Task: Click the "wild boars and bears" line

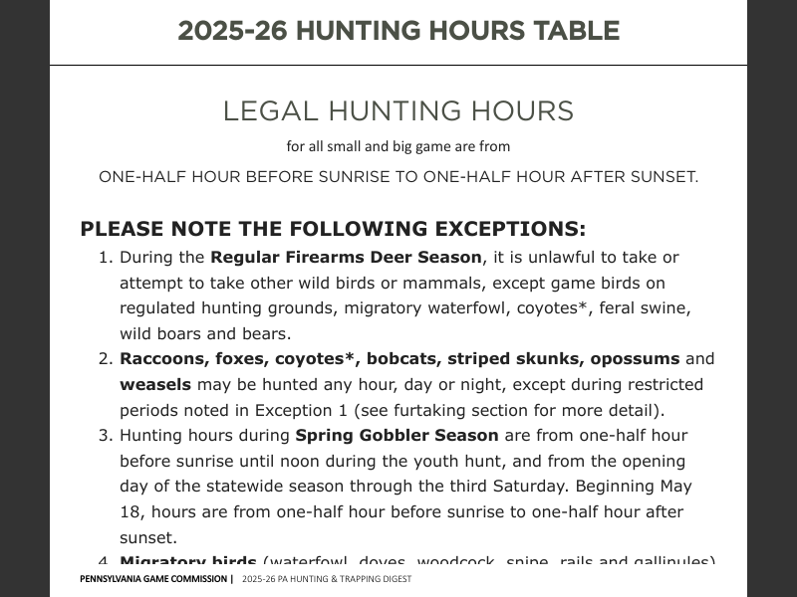Action: click(x=205, y=333)
